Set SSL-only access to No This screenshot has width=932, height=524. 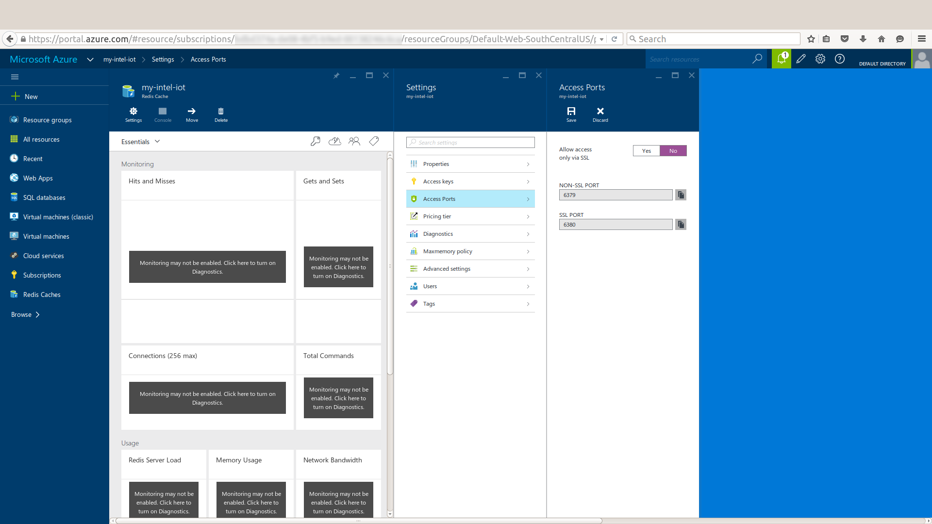673,151
